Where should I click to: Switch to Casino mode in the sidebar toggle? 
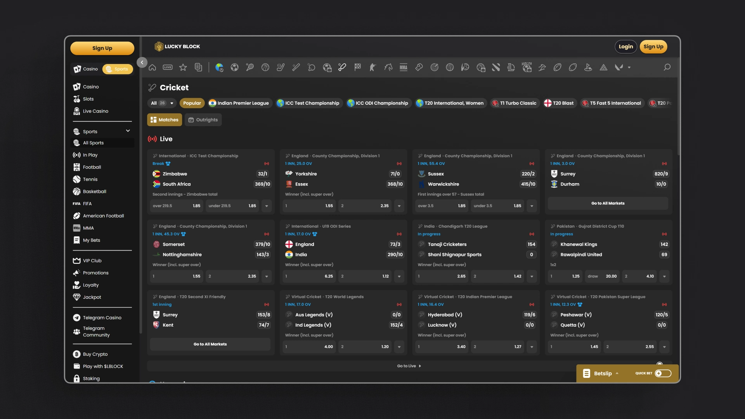click(86, 69)
